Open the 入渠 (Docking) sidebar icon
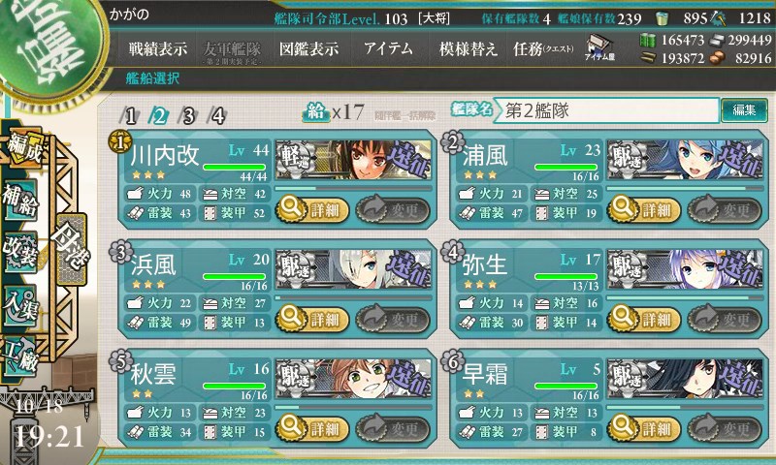The height and width of the screenshot is (465, 776). 20,304
